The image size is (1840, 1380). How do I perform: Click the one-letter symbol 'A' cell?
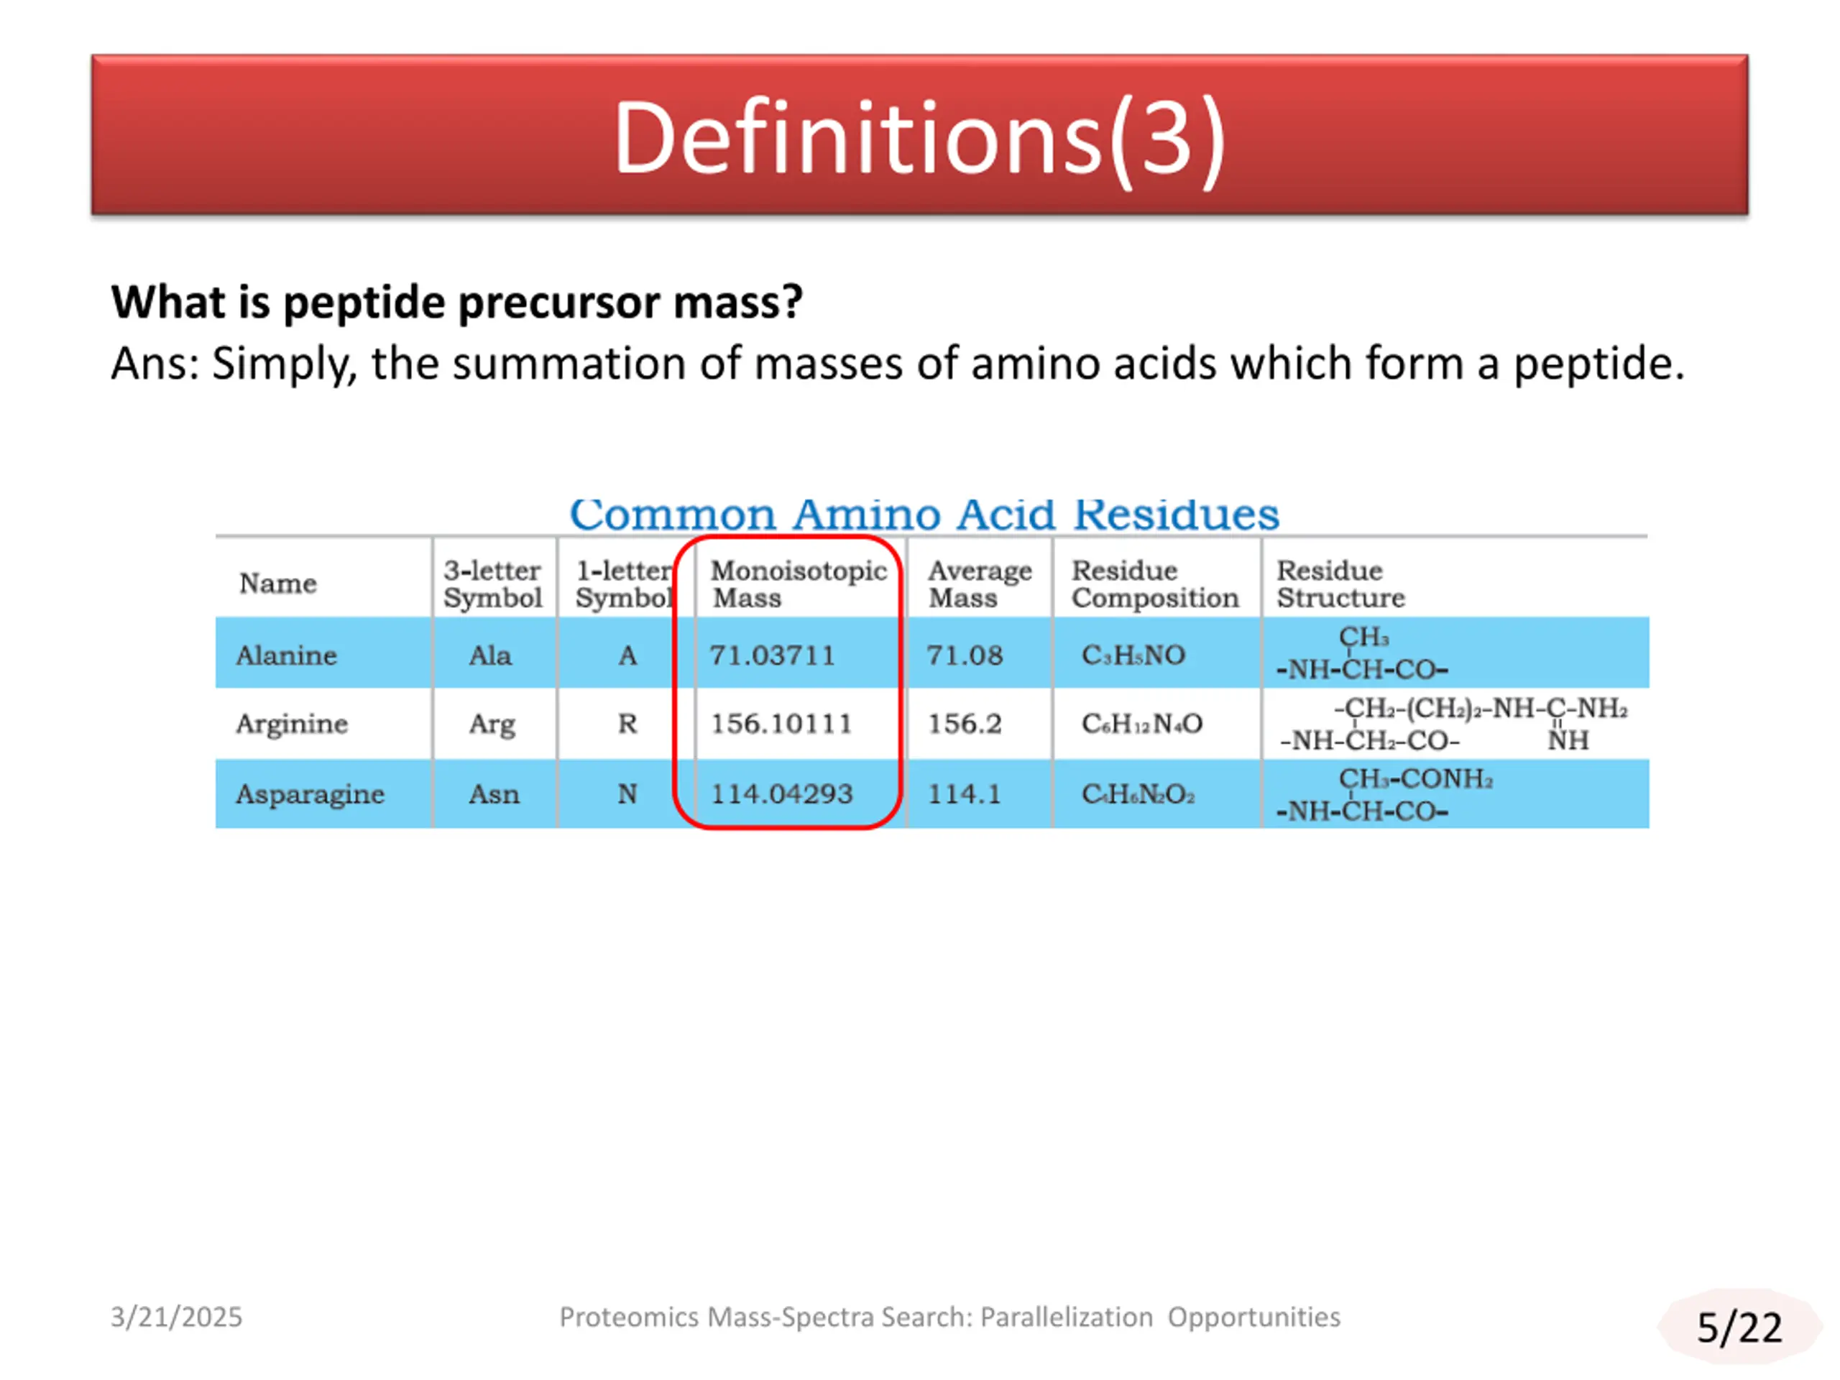coord(628,655)
